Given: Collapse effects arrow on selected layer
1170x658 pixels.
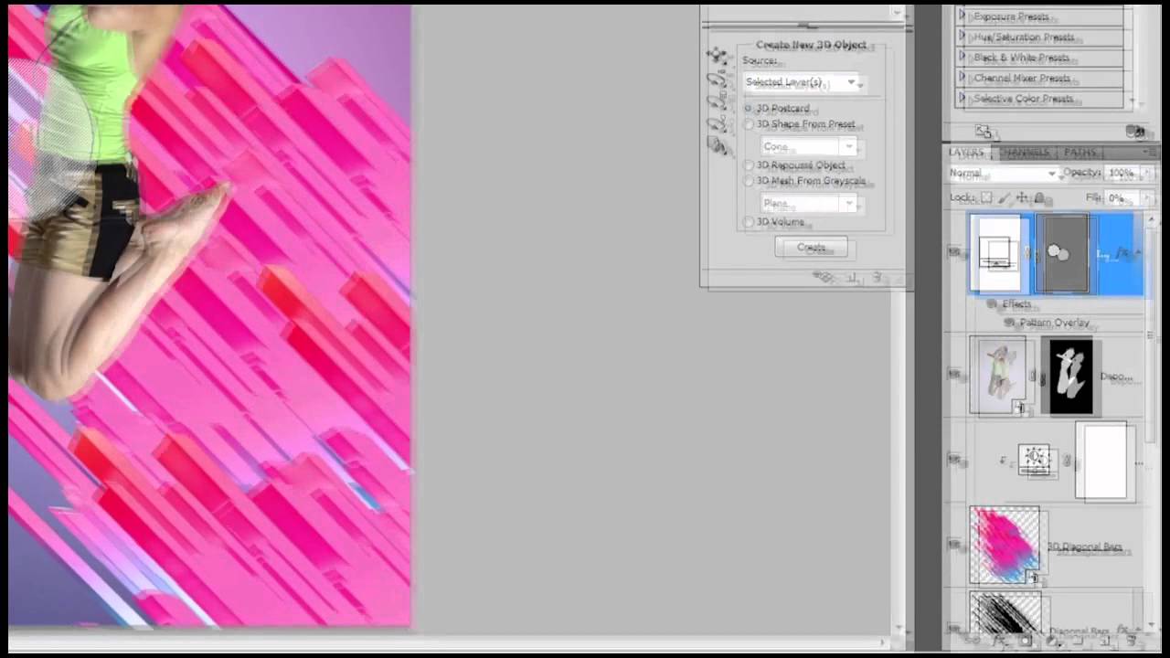Looking at the screenshot, I should pos(1139,254).
